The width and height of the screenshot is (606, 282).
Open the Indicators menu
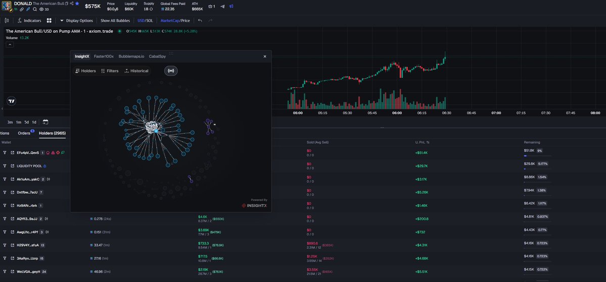pyautogui.click(x=29, y=21)
